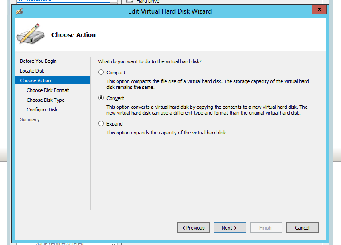Open the Choose Disk Type step

pos(46,100)
